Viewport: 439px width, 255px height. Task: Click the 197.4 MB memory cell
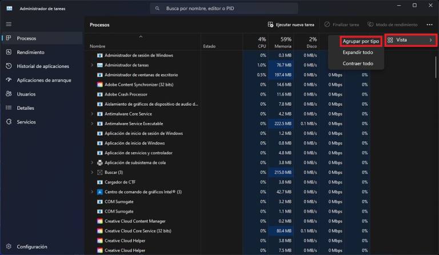coord(281,75)
